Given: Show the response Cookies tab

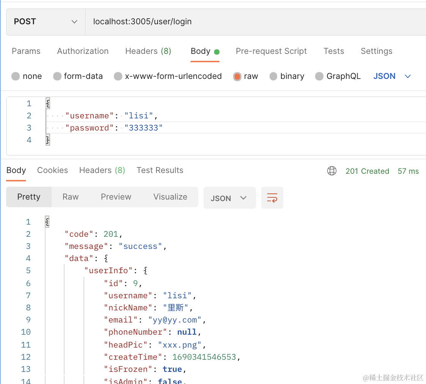Looking at the screenshot, I should [x=52, y=170].
